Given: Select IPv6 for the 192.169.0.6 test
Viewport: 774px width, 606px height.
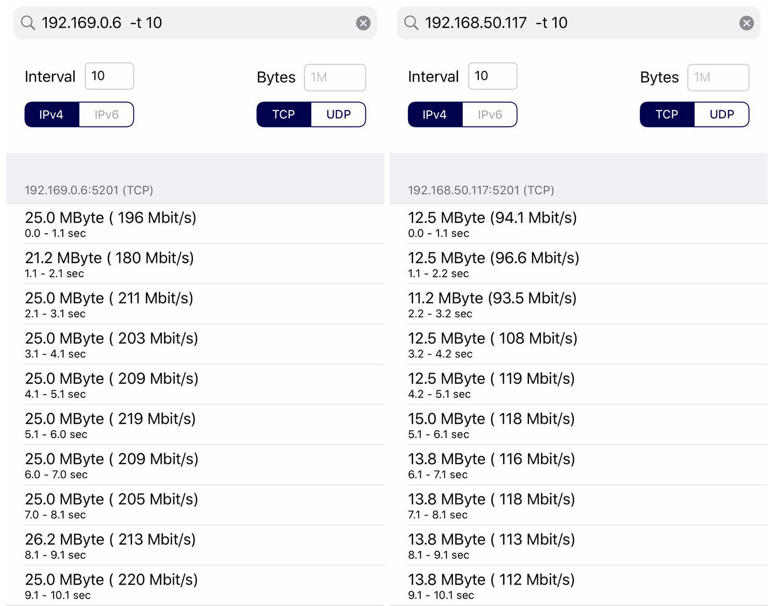Looking at the screenshot, I should click(106, 115).
